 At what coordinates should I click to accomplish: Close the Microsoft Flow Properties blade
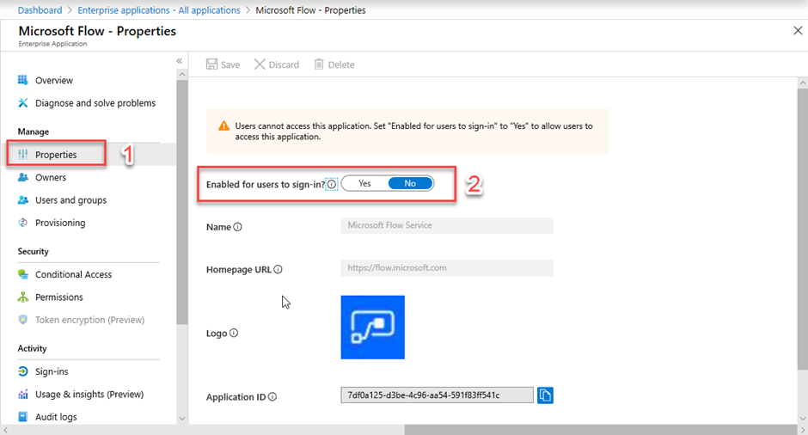pyautogui.click(x=798, y=31)
